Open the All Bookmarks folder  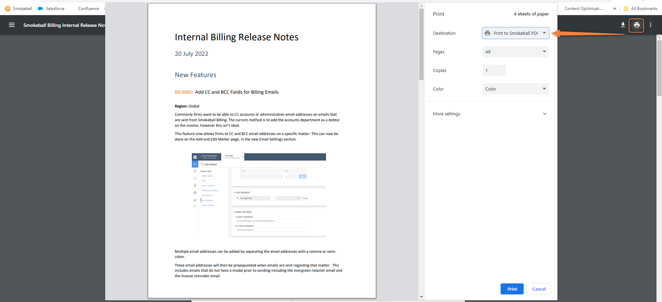pos(640,9)
